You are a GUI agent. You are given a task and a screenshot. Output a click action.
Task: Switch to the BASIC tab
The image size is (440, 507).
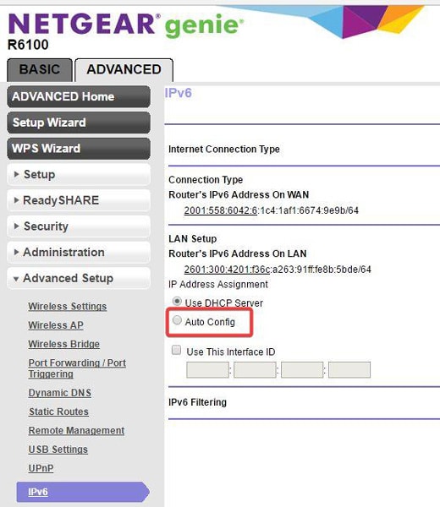40,70
